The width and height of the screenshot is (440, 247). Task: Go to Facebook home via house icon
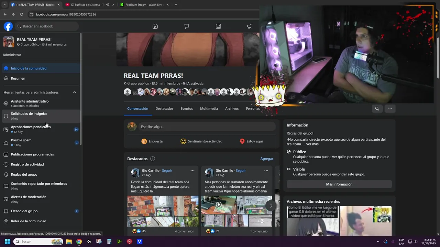pos(155,26)
